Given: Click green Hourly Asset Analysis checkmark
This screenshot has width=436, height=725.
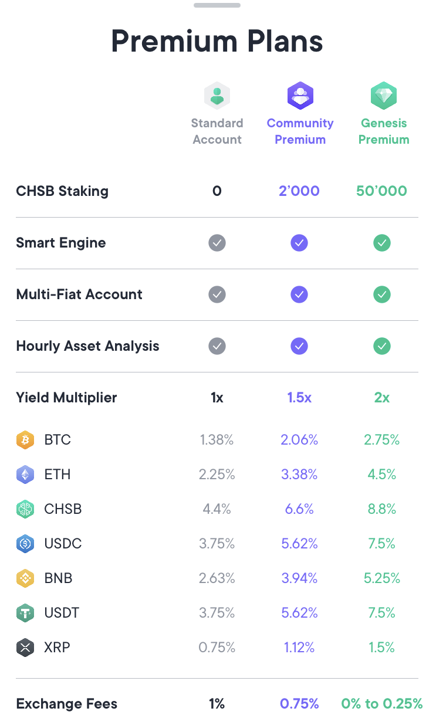Looking at the screenshot, I should [x=382, y=346].
